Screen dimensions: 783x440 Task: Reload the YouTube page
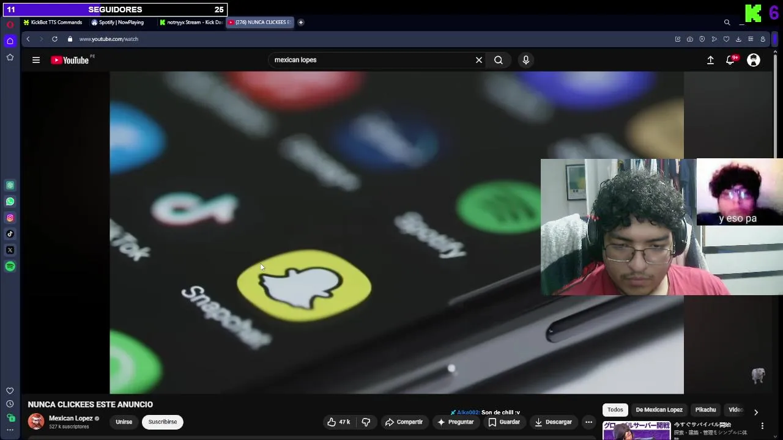pyautogui.click(x=54, y=39)
